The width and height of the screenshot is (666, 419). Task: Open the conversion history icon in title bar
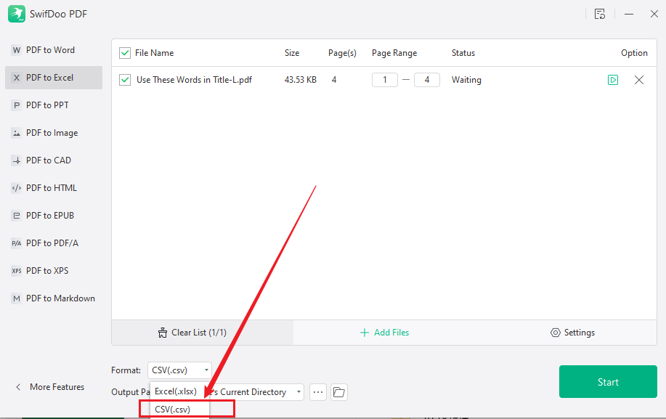tap(600, 14)
